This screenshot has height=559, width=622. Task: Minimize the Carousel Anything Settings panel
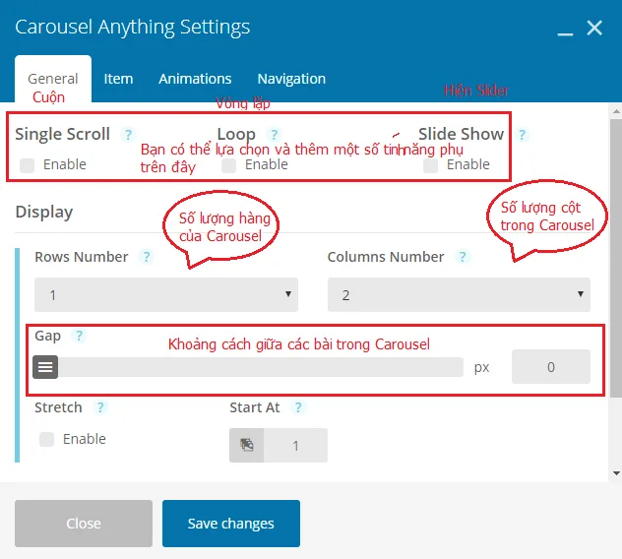565,34
